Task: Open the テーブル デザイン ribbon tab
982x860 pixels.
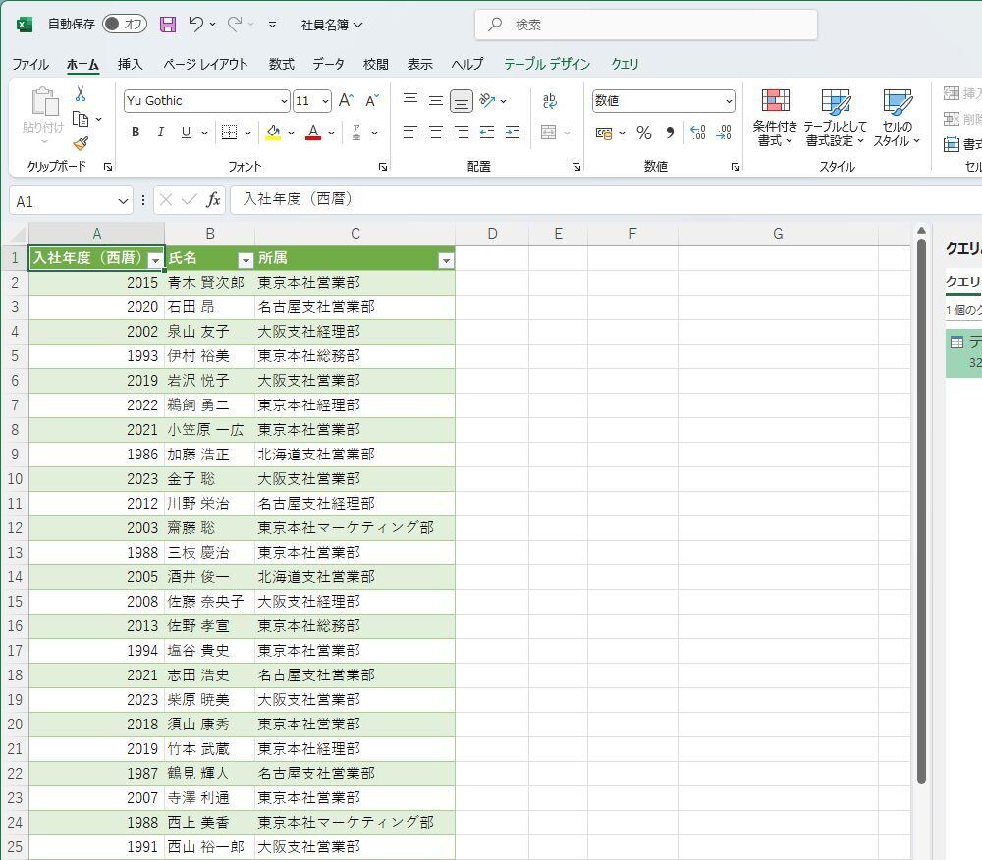Action: (546, 64)
